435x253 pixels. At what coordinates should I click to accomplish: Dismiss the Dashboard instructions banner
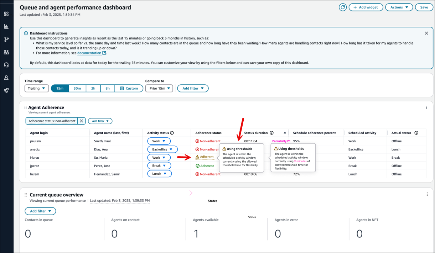pyautogui.click(x=426, y=33)
